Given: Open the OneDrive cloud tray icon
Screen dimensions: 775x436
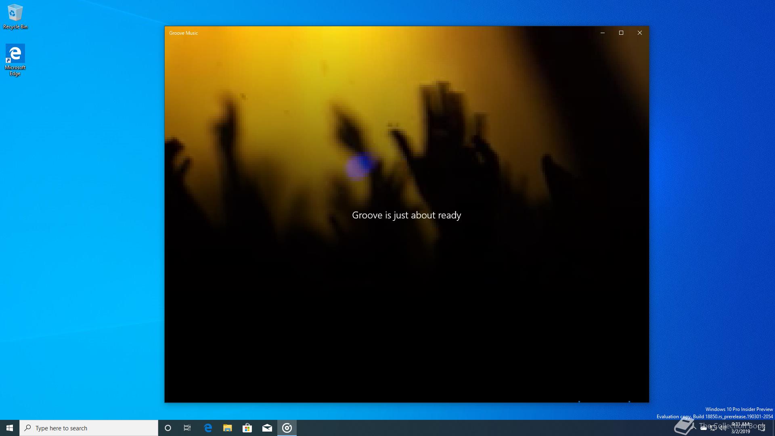Looking at the screenshot, I should (x=704, y=428).
